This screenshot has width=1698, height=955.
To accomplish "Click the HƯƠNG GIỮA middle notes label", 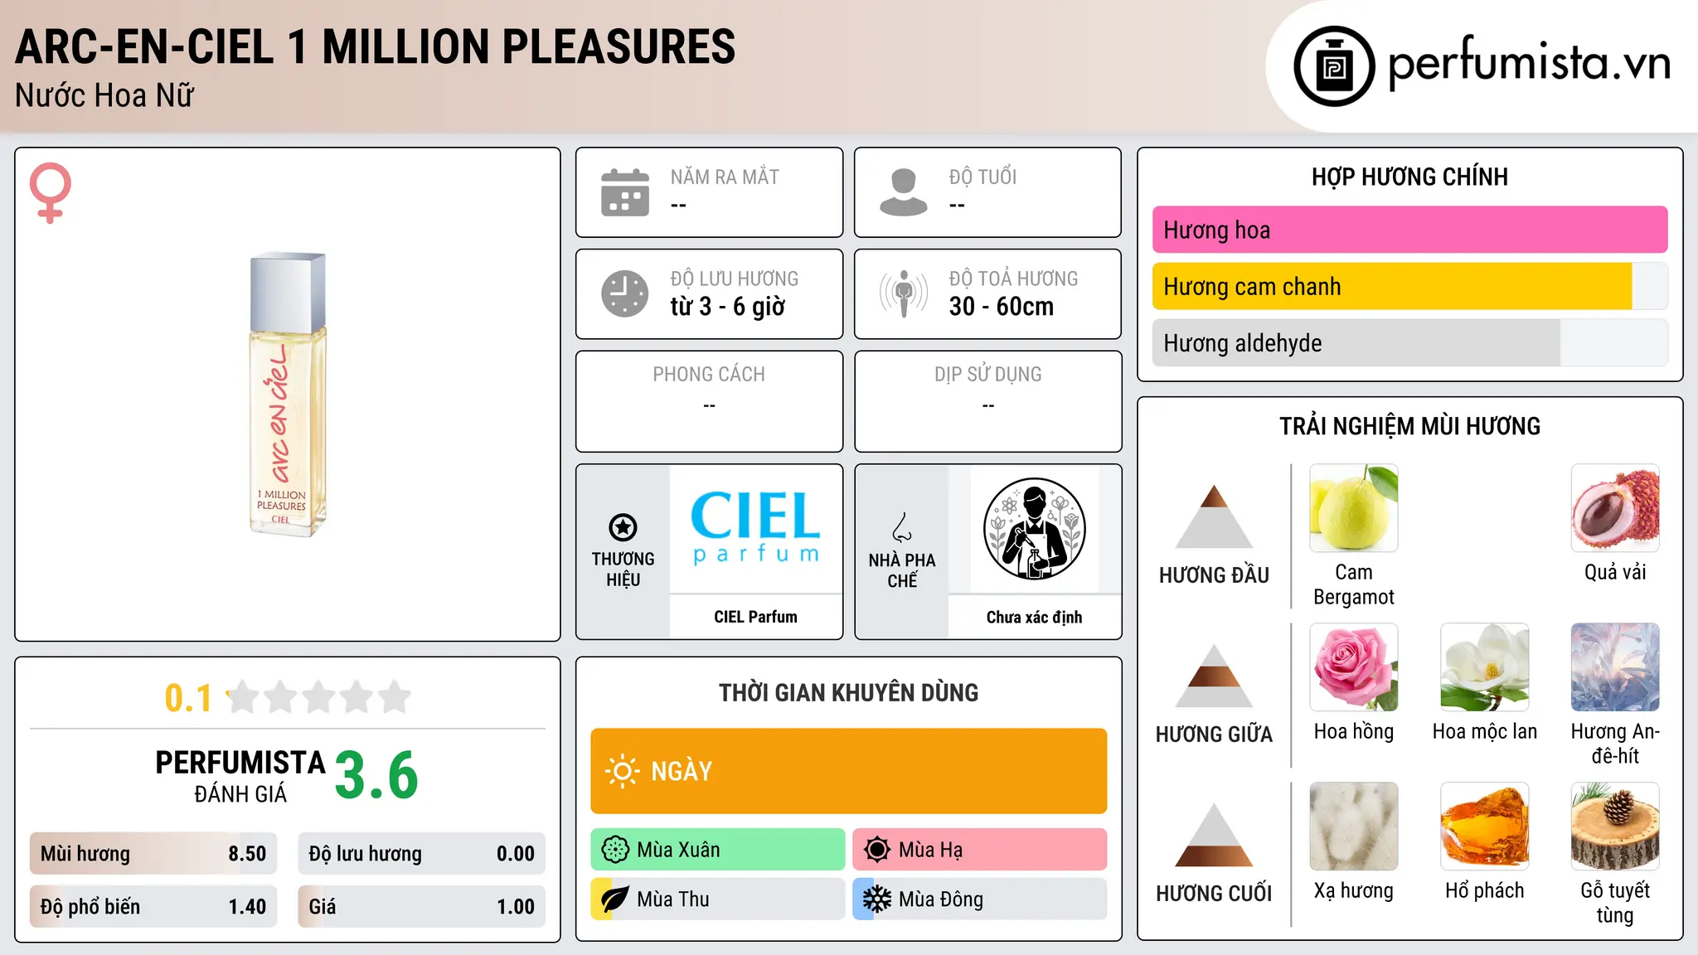I will tap(1214, 734).
